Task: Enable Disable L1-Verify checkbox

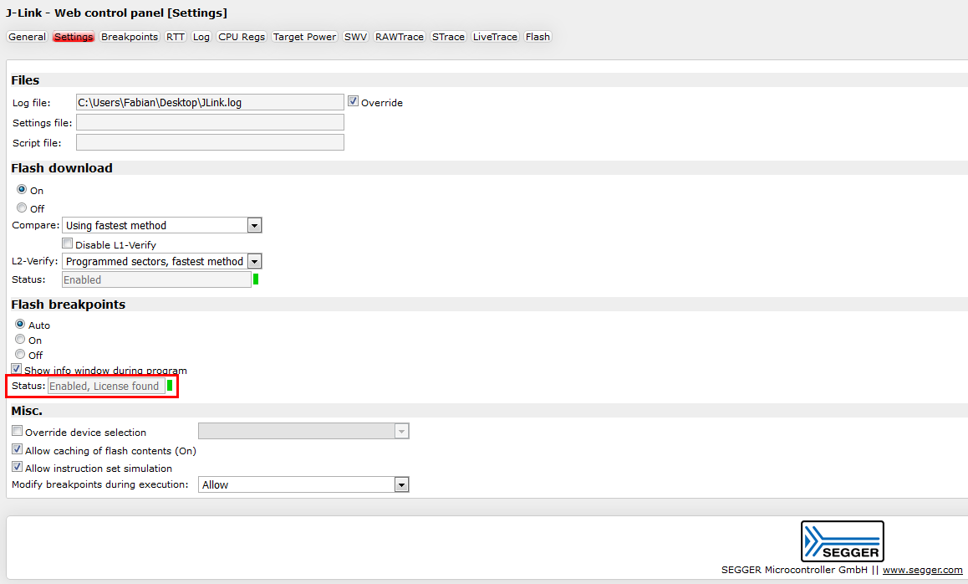Action: coord(67,243)
